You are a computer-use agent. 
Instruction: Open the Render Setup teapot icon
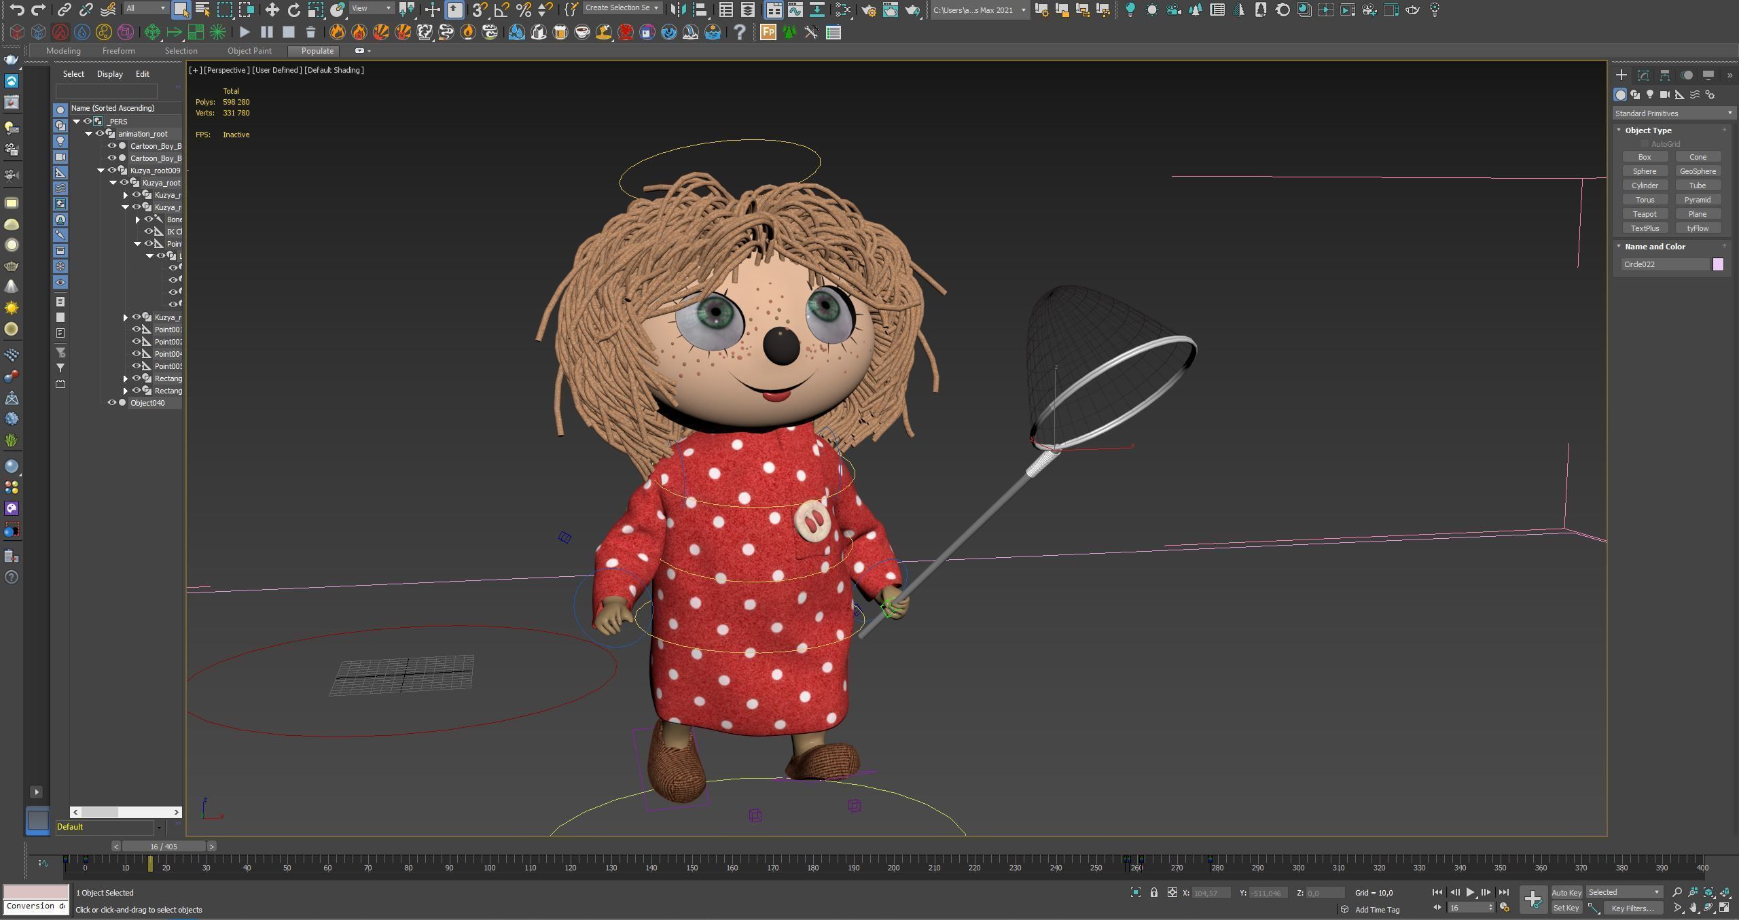click(869, 10)
